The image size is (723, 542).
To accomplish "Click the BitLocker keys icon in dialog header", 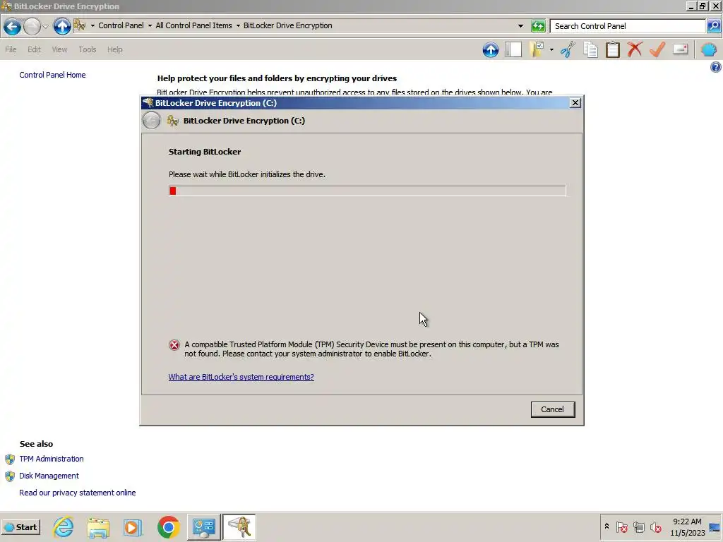I will pyautogui.click(x=173, y=121).
